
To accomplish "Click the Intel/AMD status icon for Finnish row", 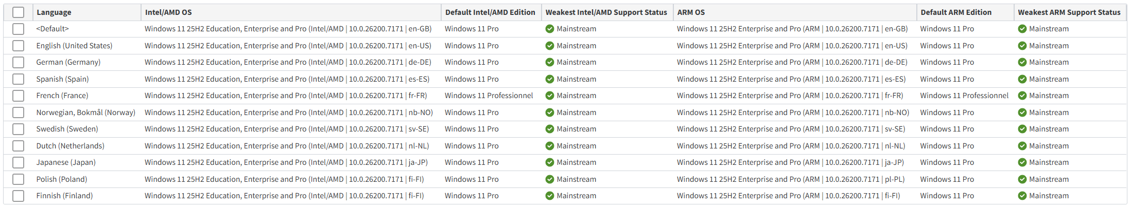I will click(x=550, y=196).
